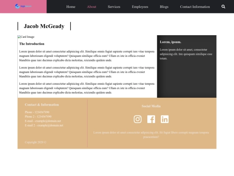This screenshot has width=234, height=176.
Task: Click the Phone 2 - 1234567890 line
Action: point(38,116)
